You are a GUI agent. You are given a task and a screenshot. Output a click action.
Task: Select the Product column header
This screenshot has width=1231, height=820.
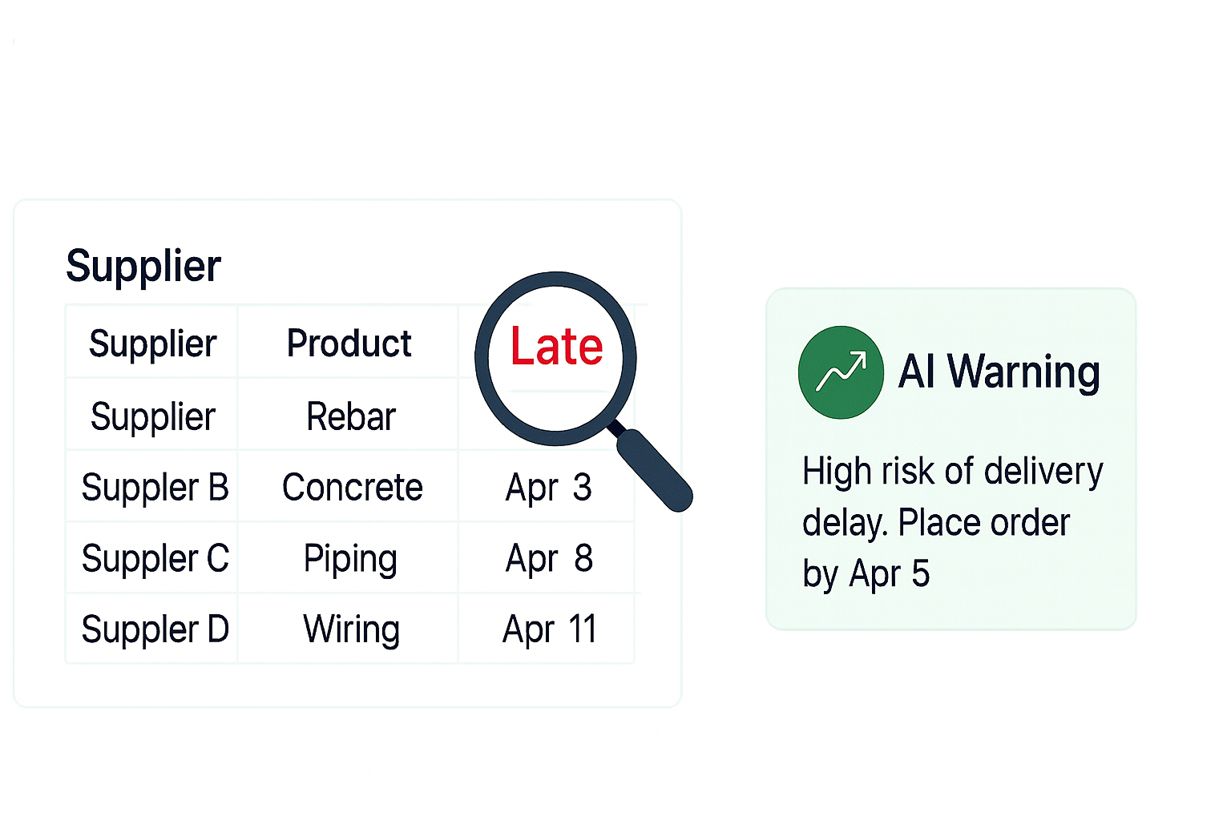pyautogui.click(x=349, y=344)
